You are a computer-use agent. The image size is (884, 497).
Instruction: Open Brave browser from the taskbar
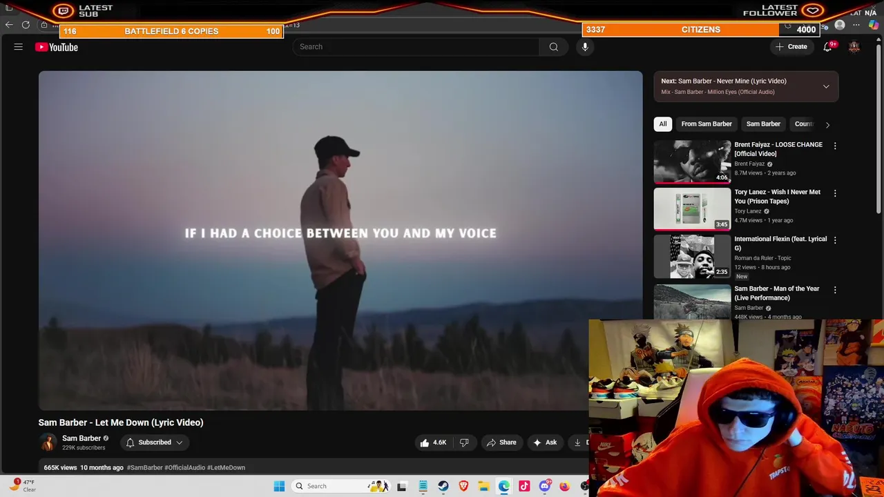coord(463,486)
